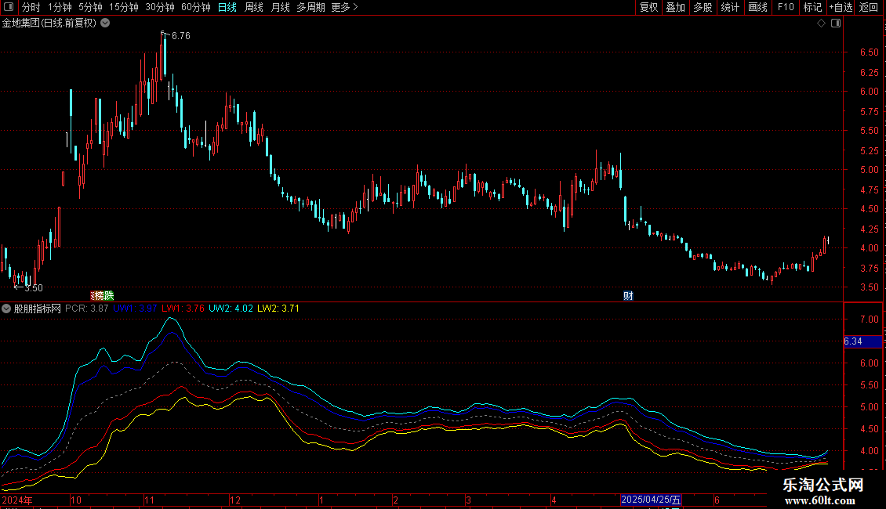This screenshot has width=886, height=509.
Task: Click the 统计 statistics button
Action: (x=730, y=7)
